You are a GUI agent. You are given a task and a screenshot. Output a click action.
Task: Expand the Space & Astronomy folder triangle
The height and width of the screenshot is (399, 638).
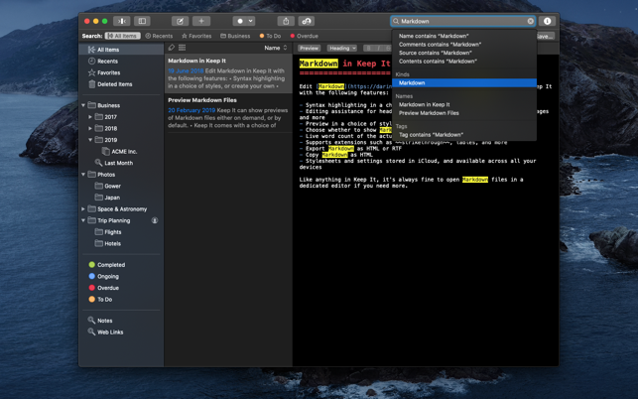tap(83, 208)
